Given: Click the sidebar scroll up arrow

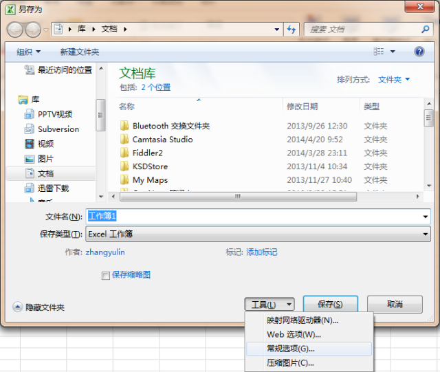Looking at the screenshot, I should click(101, 68).
